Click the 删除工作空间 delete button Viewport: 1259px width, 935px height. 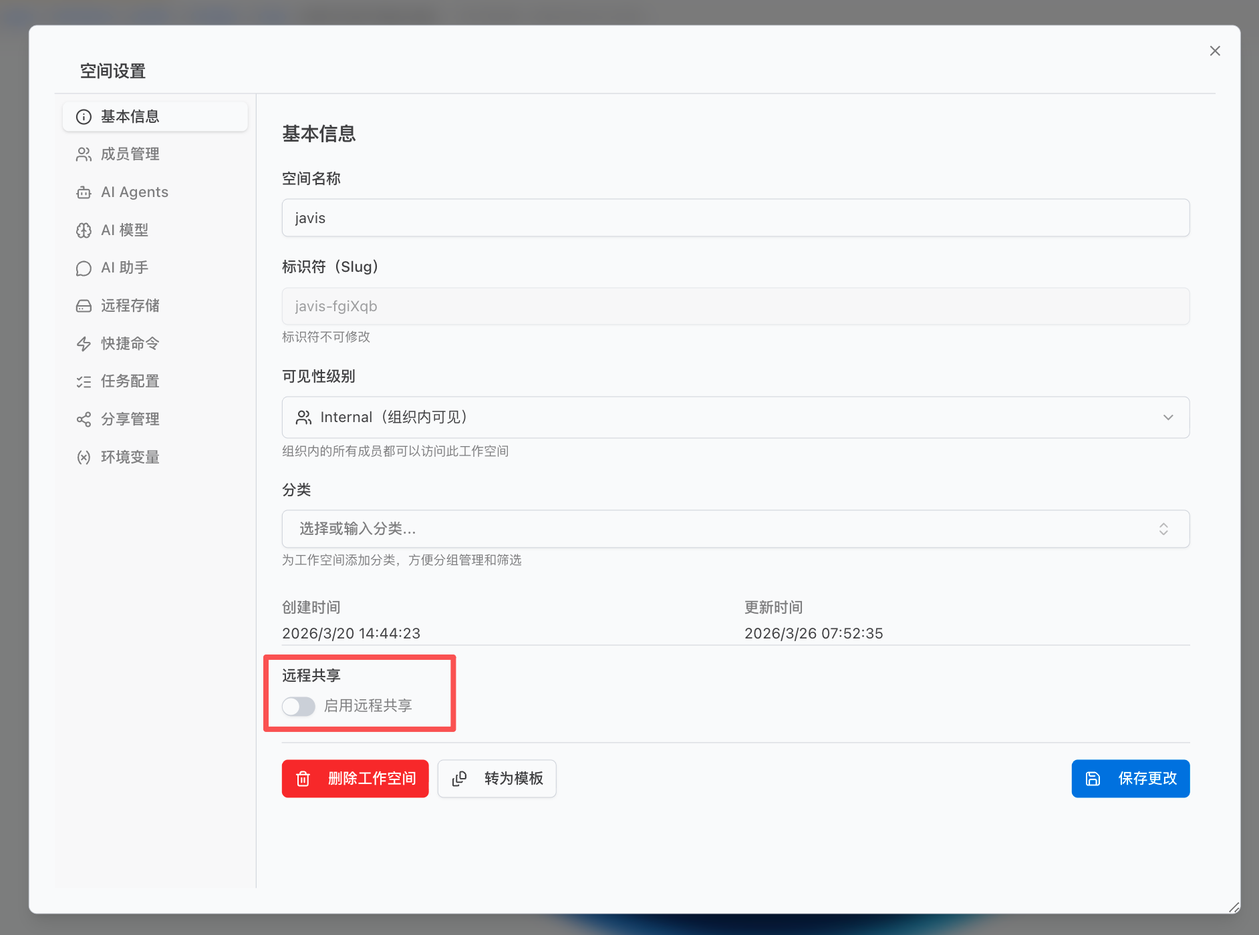(x=355, y=778)
